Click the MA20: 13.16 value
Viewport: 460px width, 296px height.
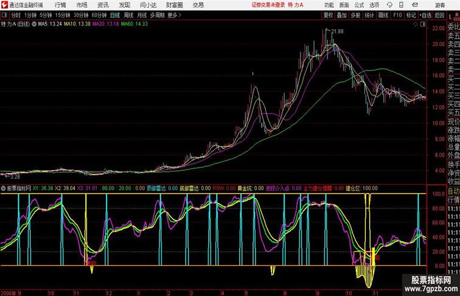pos(106,24)
